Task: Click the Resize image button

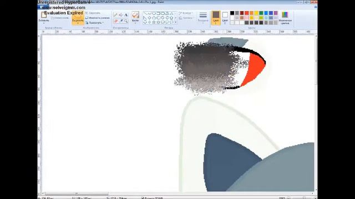Action: pyautogui.click(x=98, y=18)
